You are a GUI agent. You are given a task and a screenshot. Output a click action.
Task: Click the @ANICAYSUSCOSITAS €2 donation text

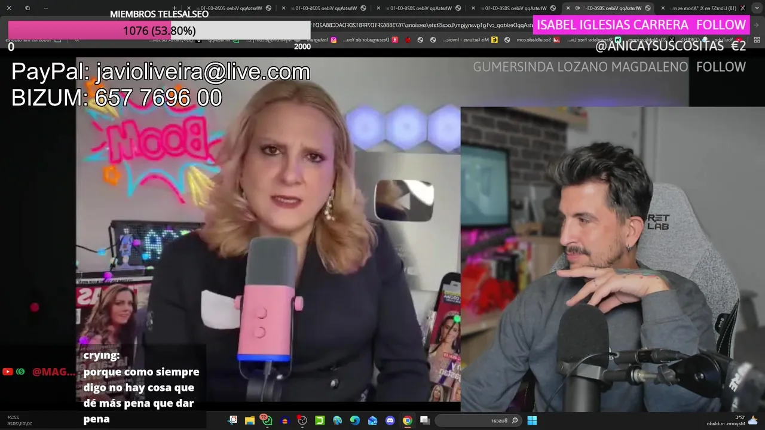pyautogui.click(x=671, y=46)
